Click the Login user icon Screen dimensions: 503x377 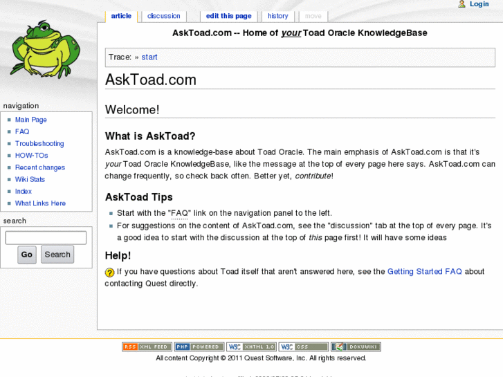point(461,4)
